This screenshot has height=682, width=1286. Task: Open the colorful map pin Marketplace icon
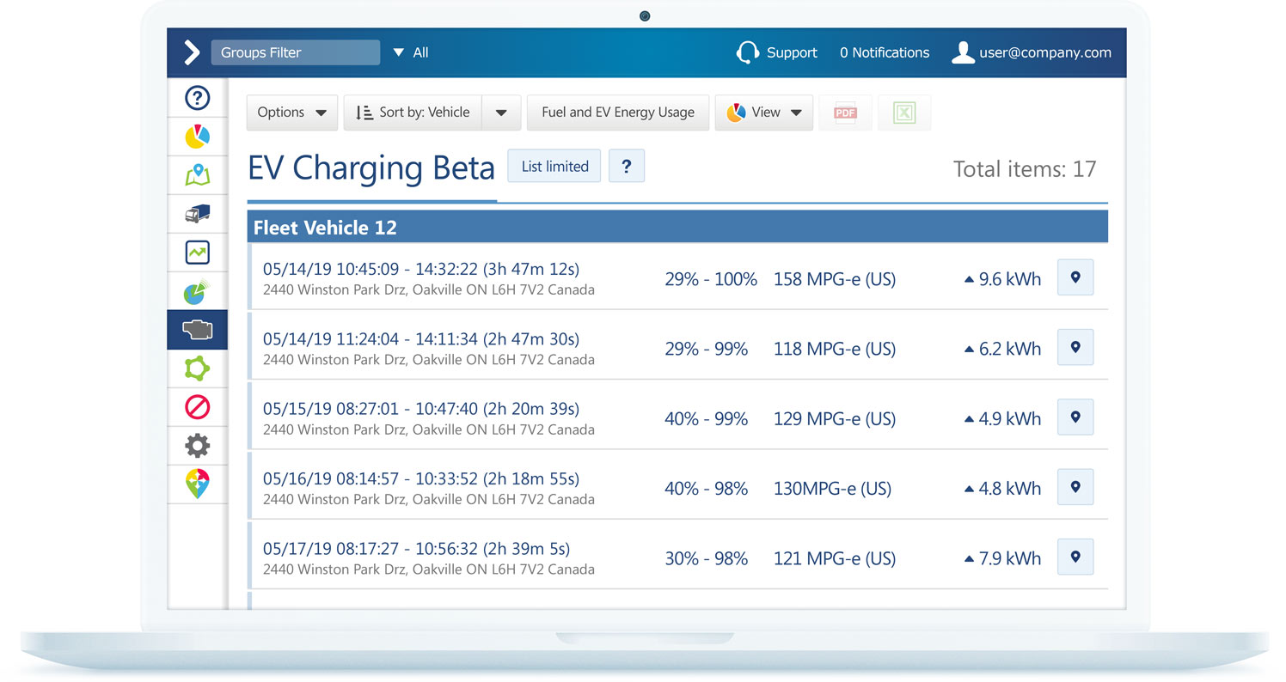pyautogui.click(x=198, y=484)
